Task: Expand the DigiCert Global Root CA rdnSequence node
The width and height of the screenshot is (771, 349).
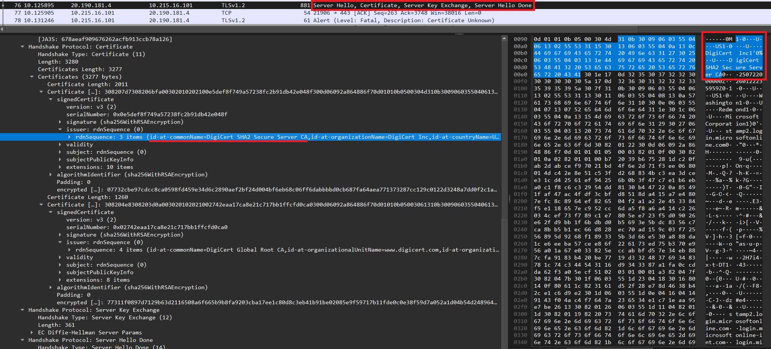Action: tap(70, 250)
